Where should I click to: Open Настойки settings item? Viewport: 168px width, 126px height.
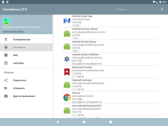coord(26,63)
